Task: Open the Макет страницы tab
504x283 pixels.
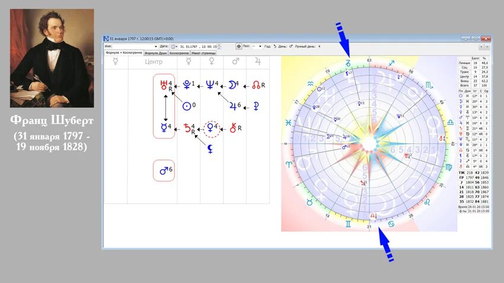Action: [203, 53]
